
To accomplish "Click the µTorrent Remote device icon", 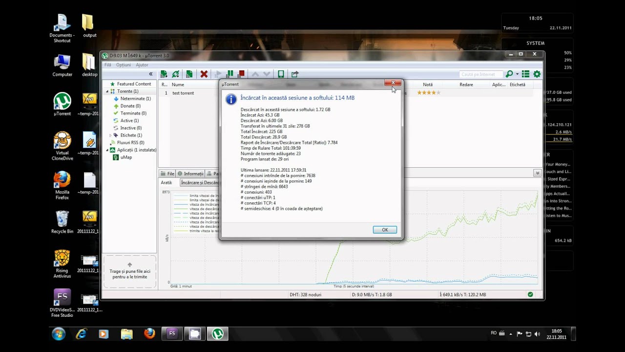I will [281, 74].
